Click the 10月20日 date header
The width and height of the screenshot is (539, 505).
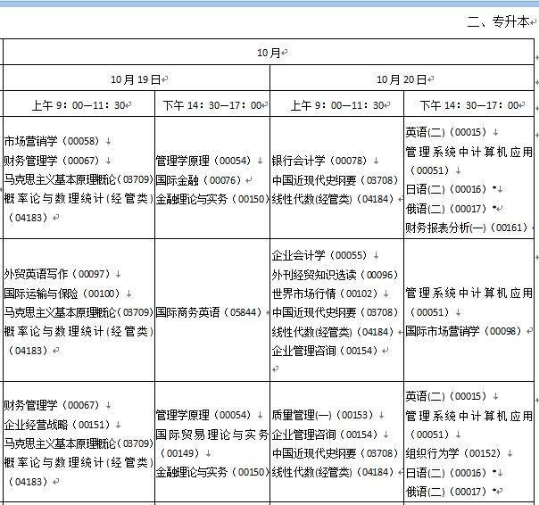coord(402,79)
